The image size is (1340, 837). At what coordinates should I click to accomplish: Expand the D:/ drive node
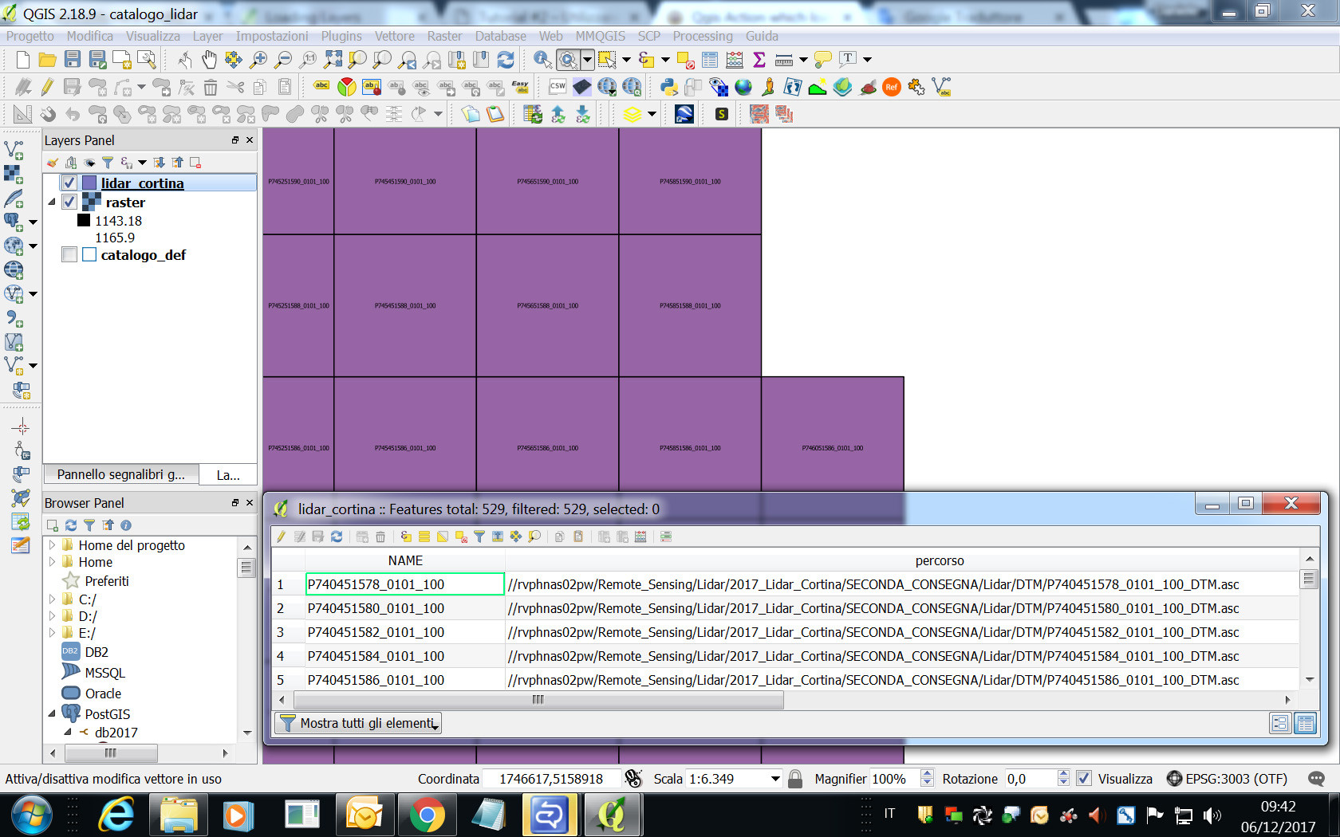tap(53, 616)
